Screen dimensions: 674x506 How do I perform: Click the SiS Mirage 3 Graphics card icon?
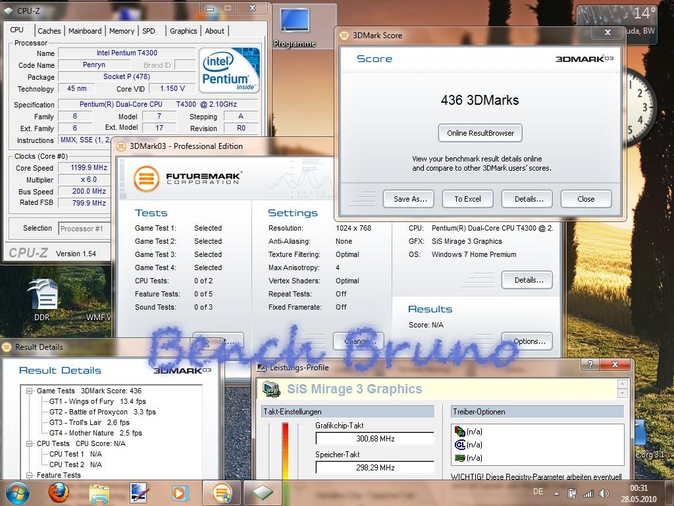point(271,389)
